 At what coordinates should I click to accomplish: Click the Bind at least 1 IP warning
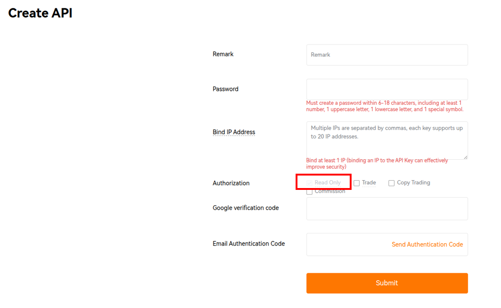pyautogui.click(x=377, y=163)
